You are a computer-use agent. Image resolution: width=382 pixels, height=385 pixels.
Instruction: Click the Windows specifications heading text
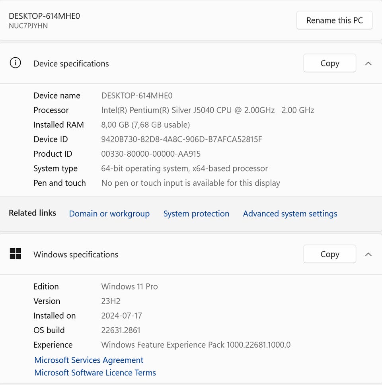tap(76, 255)
